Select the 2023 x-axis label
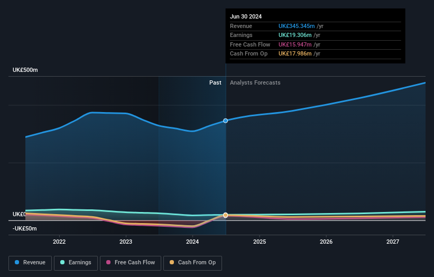 pos(126,242)
